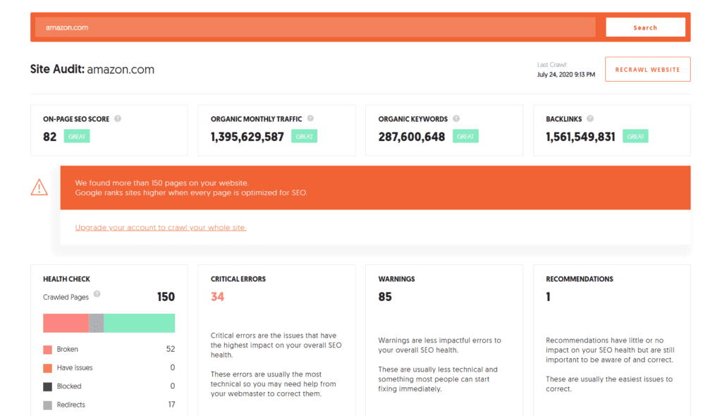Screen dimensions: 722x416
Task: Click the Crawled Pages help icon
Action: [97, 294]
